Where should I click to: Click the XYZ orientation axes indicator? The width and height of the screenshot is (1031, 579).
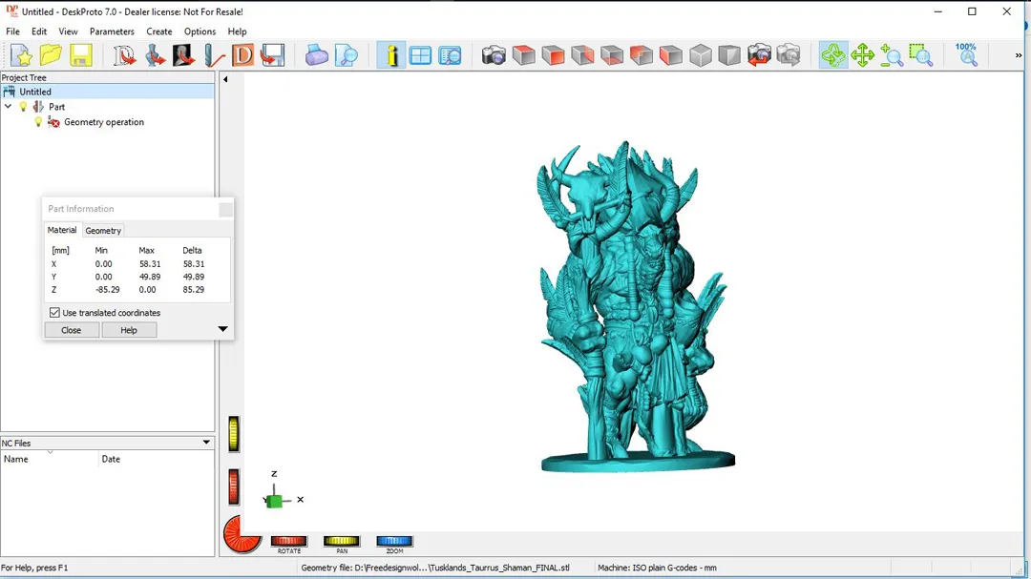click(283, 491)
